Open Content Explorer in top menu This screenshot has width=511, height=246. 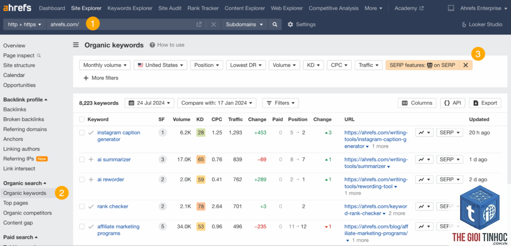[x=245, y=8]
